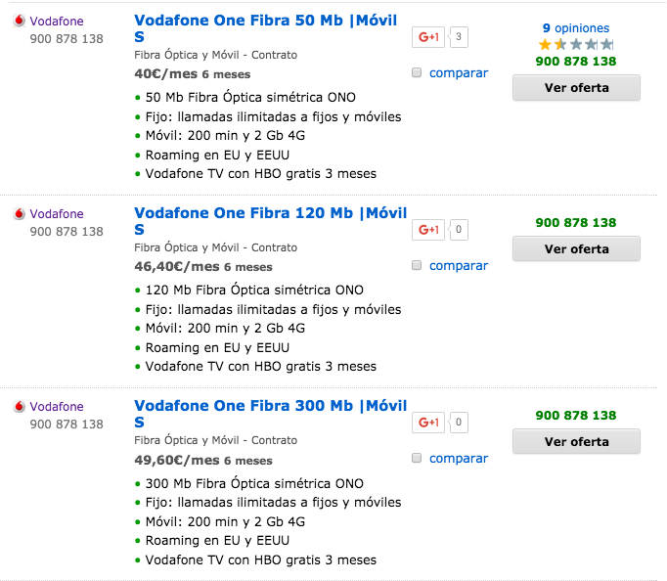Click Vodafone logo icon beside 300 Mb offer
Screen dimensions: 667x581
click(18, 407)
